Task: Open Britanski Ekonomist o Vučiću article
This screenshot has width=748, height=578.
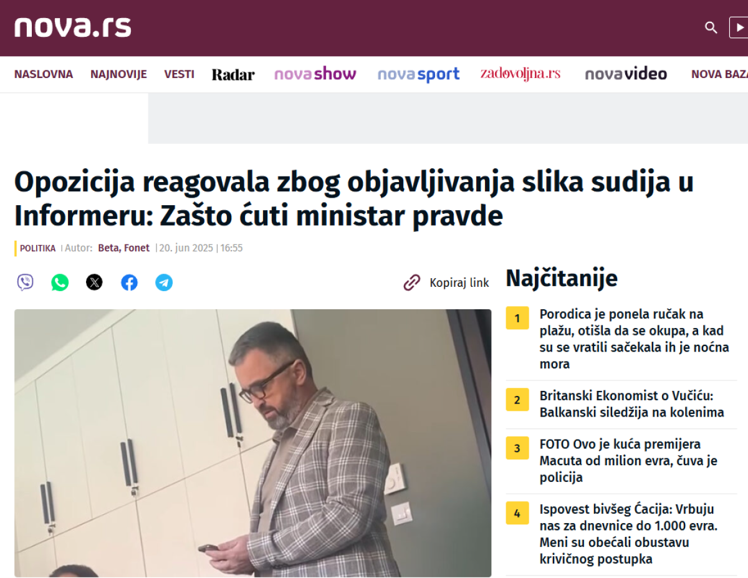Action: click(x=632, y=404)
